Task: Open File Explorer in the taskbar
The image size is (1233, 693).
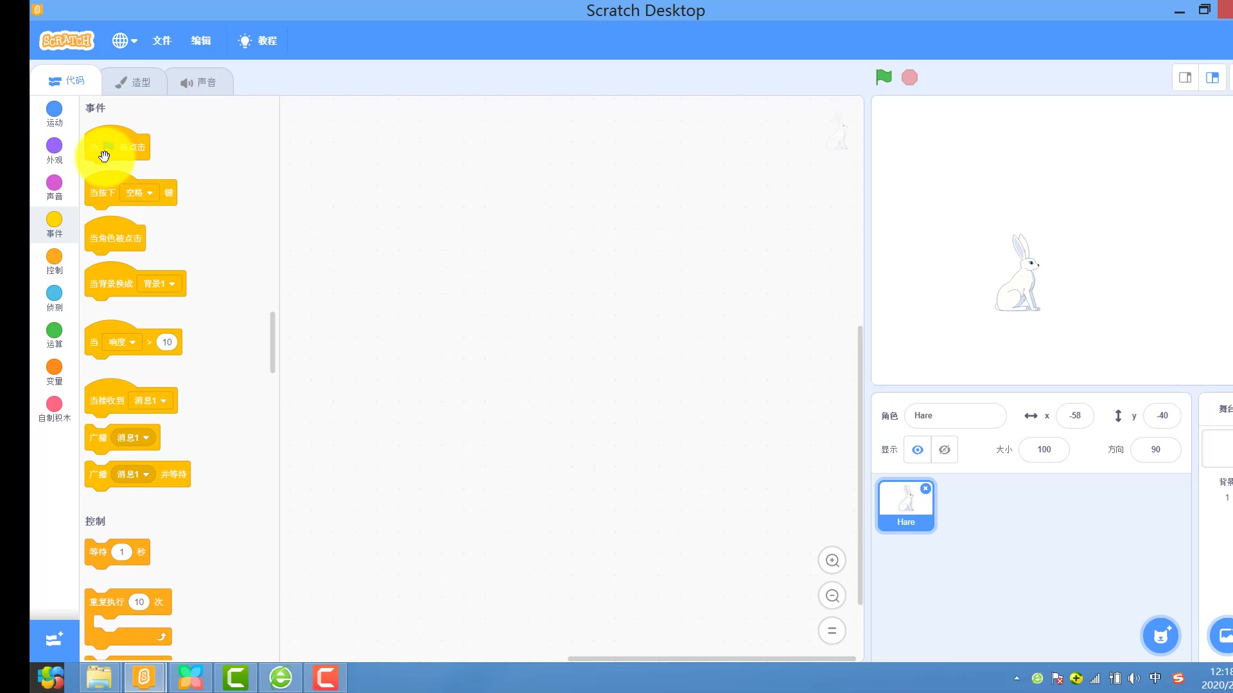Action: pyautogui.click(x=99, y=678)
